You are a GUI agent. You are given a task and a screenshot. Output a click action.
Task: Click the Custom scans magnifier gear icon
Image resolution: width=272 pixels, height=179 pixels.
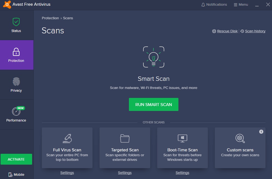[x=240, y=138]
